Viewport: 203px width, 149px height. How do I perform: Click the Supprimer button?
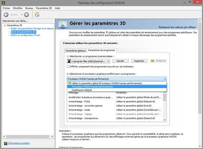click(139, 61)
